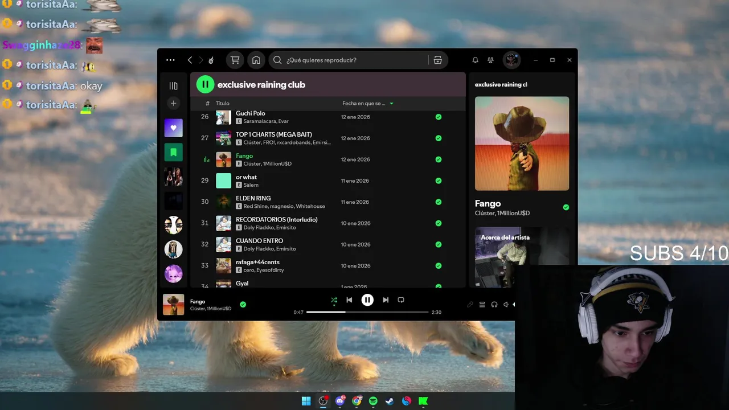Select the track 'or what'

tap(246, 177)
